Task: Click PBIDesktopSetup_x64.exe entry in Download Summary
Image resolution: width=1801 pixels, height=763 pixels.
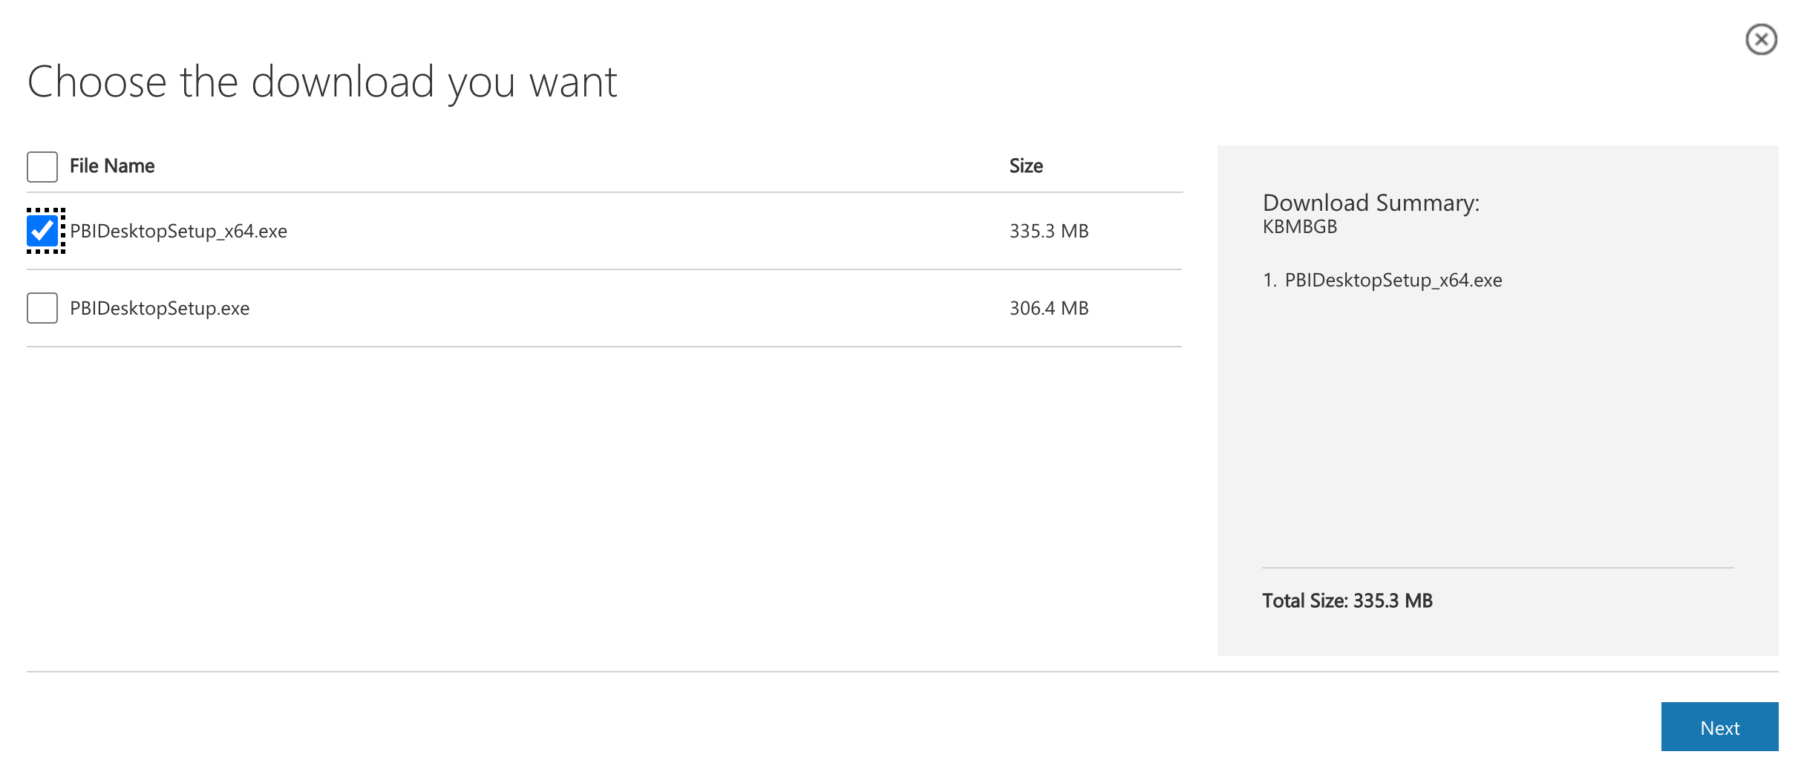Action: tap(1393, 281)
